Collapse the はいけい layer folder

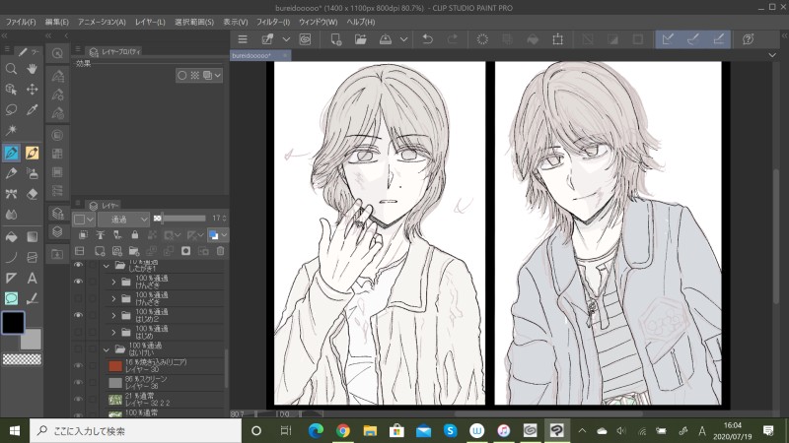(x=106, y=349)
